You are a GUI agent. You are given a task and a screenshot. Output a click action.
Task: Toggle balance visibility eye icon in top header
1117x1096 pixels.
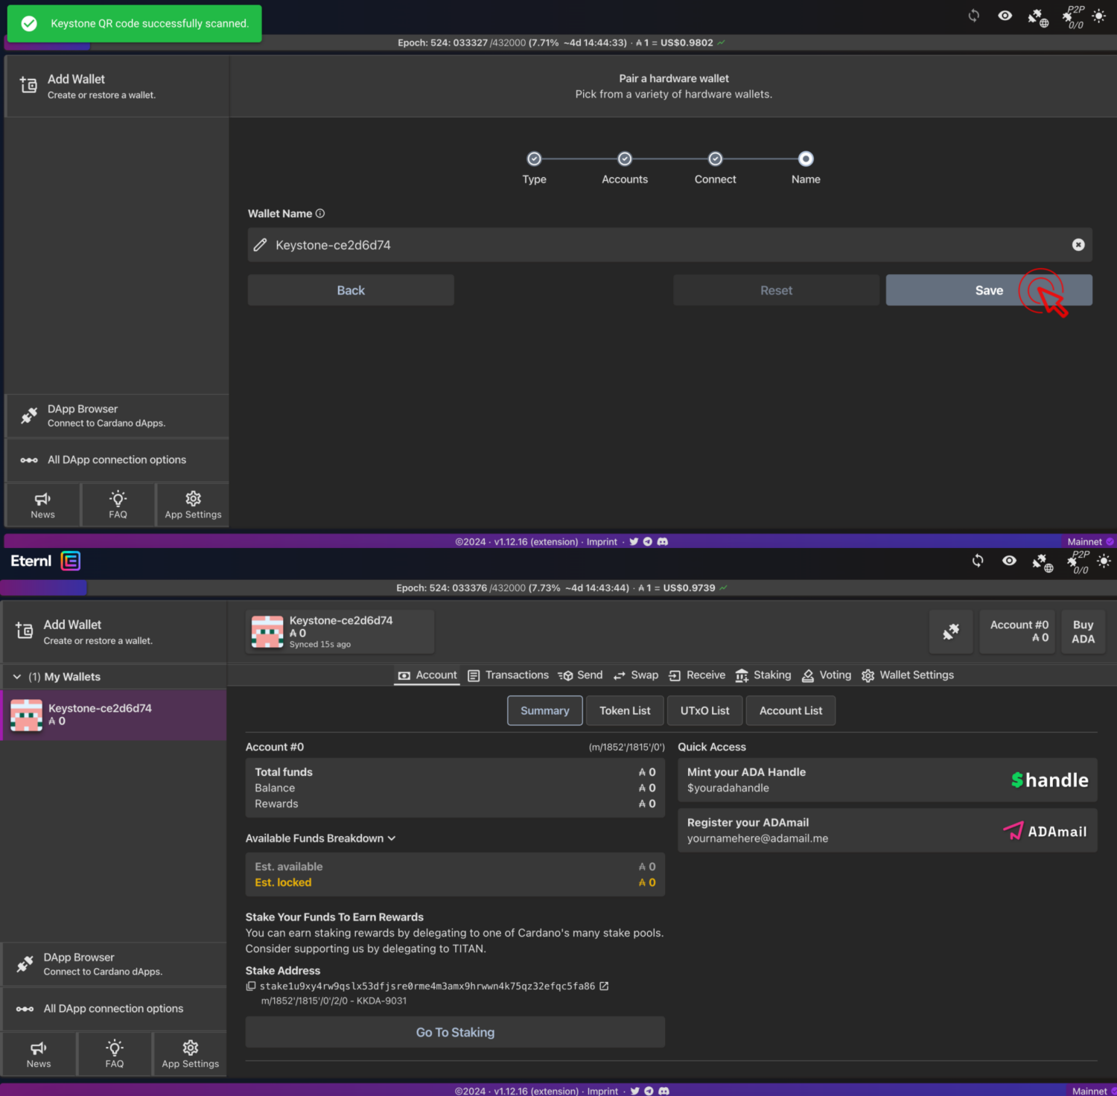click(x=1005, y=16)
